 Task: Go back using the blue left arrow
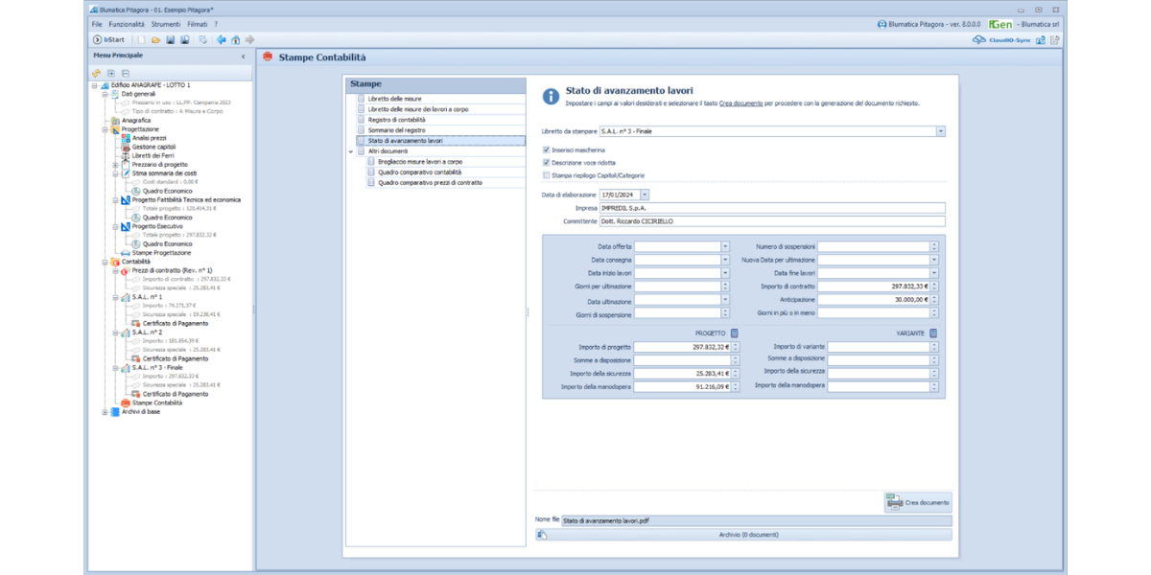point(222,39)
